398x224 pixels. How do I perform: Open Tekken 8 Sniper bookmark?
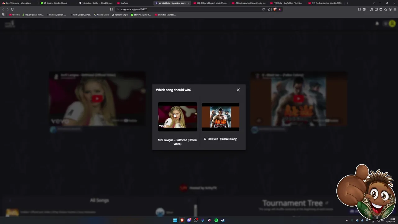pyautogui.click(x=120, y=15)
